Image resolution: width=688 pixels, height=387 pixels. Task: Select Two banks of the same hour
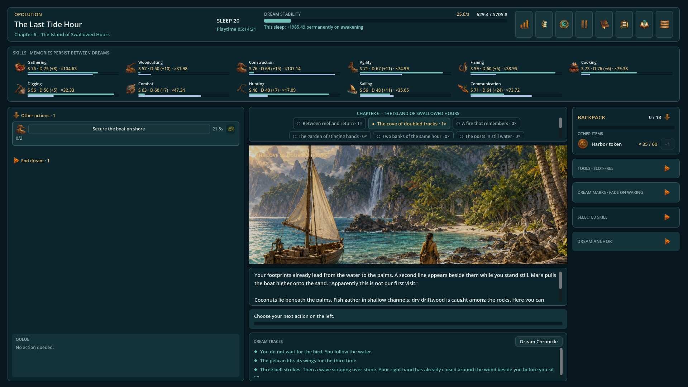[413, 136]
